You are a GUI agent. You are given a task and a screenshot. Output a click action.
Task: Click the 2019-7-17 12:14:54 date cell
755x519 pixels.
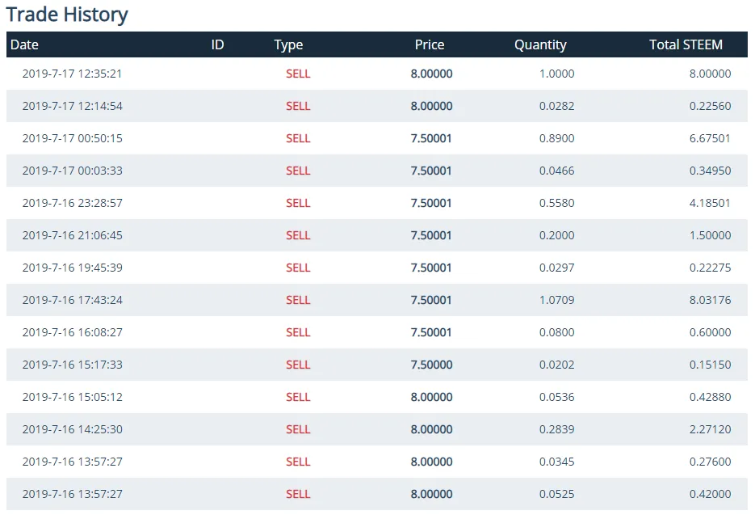point(72,106)
